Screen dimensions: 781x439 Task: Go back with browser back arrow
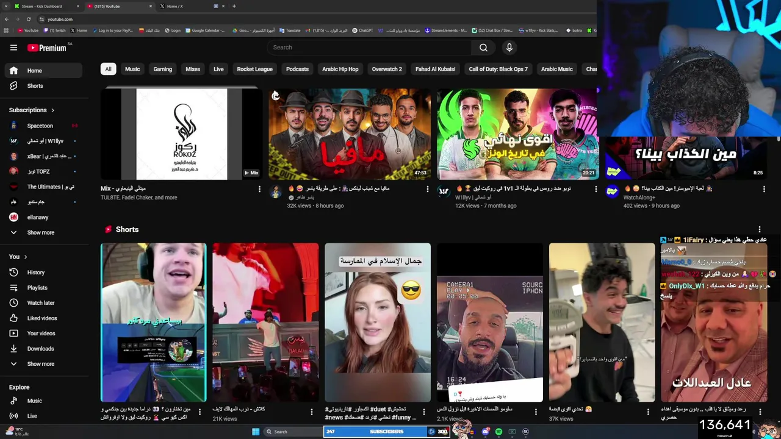(x=7, y=19)
